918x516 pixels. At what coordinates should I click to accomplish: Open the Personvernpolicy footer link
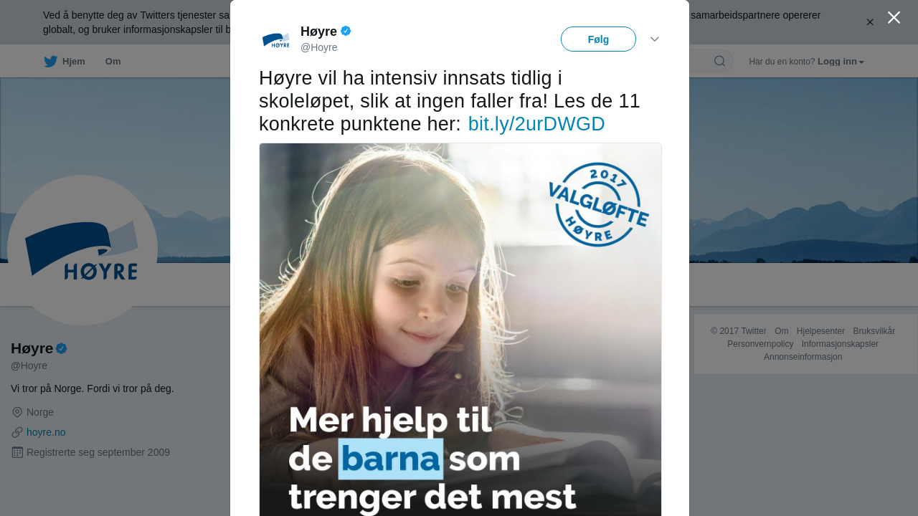[x=760, y=344]
